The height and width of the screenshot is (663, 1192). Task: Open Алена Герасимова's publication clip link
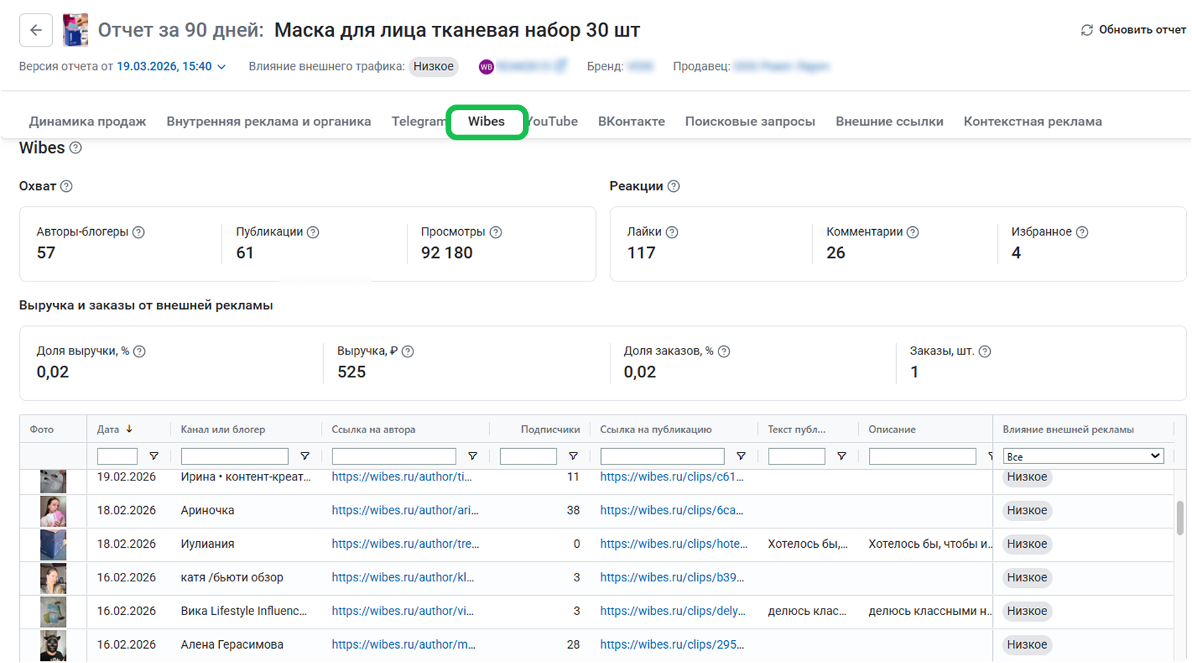pos(672,644)
